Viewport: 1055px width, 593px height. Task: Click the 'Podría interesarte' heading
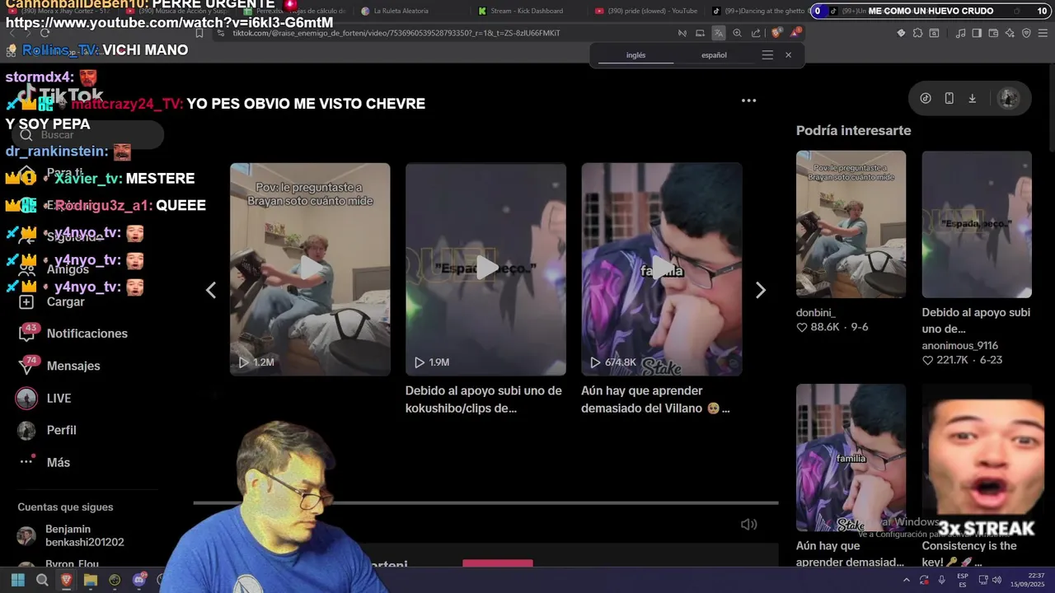[x=853, y=130]
